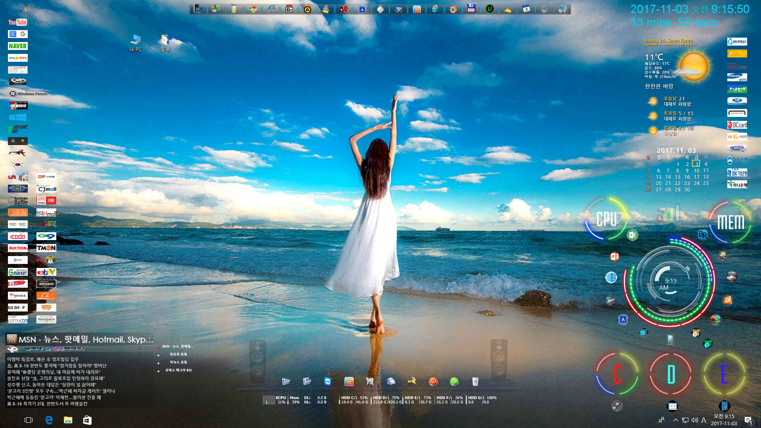Open the 필독 folder on desktop
The image size is (761, 428).
point(165,43)
